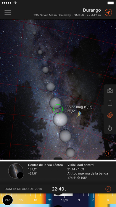The height and width of the screenshot is (207, 116).
Task: Tap the 9 hour mark on timeline
Action: [x=108, y=200]
